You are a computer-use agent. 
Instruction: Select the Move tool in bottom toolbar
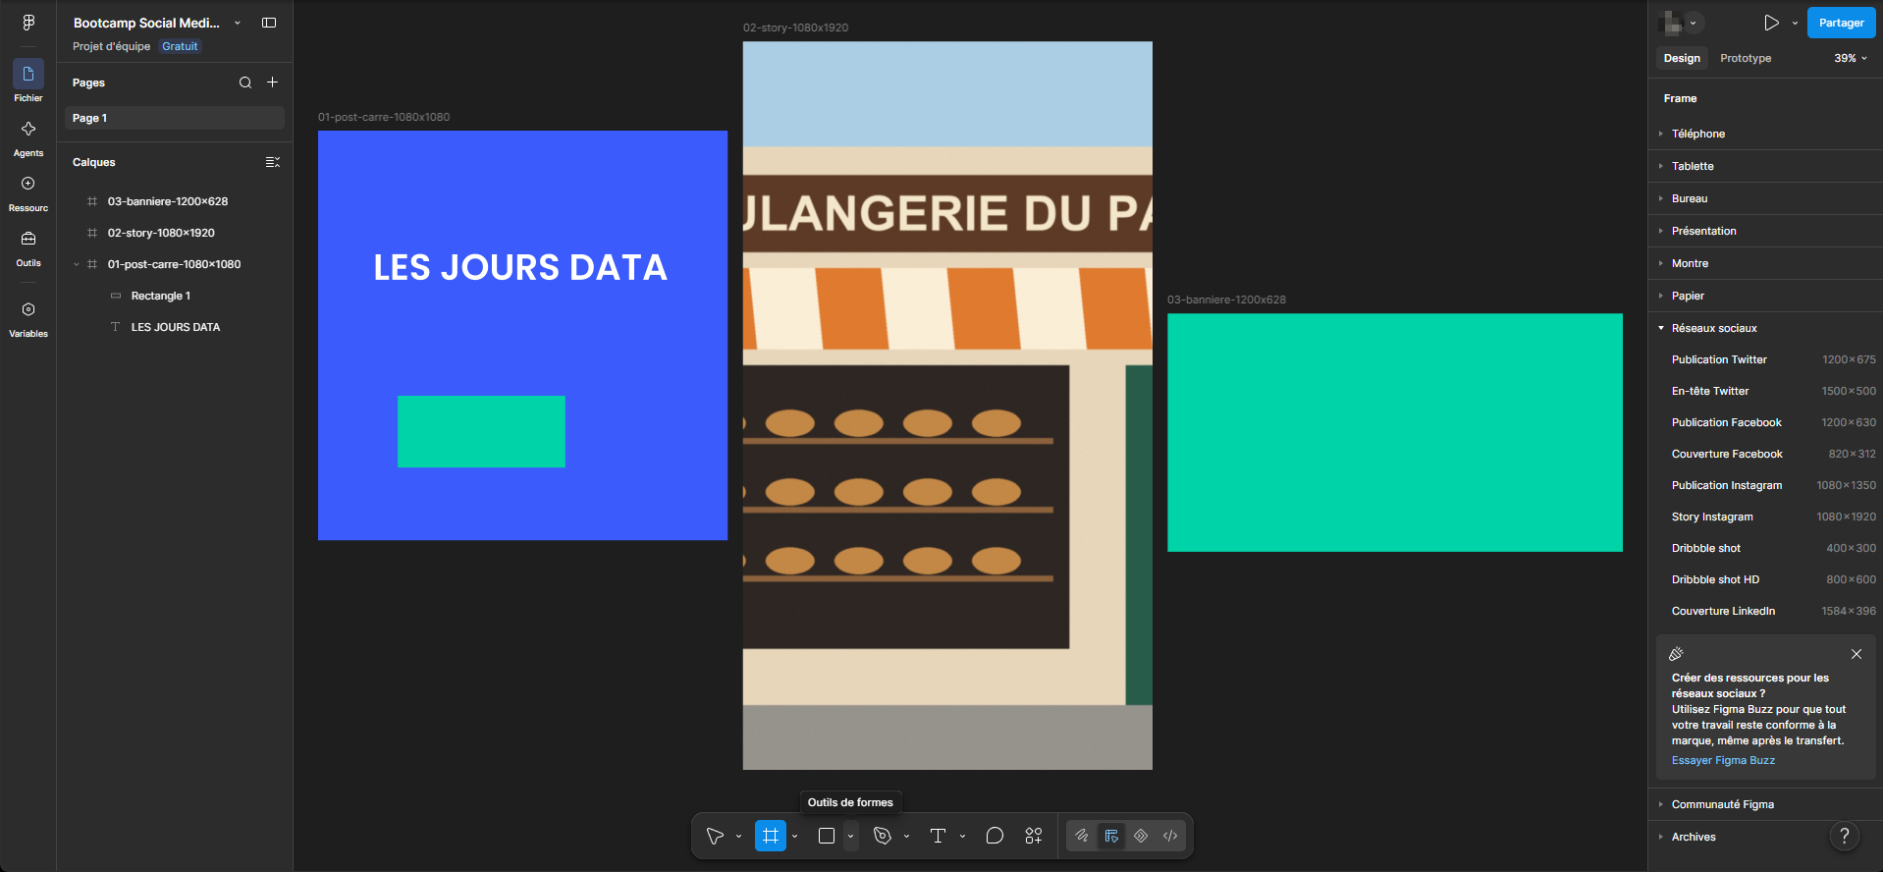[x=715, y=836]
